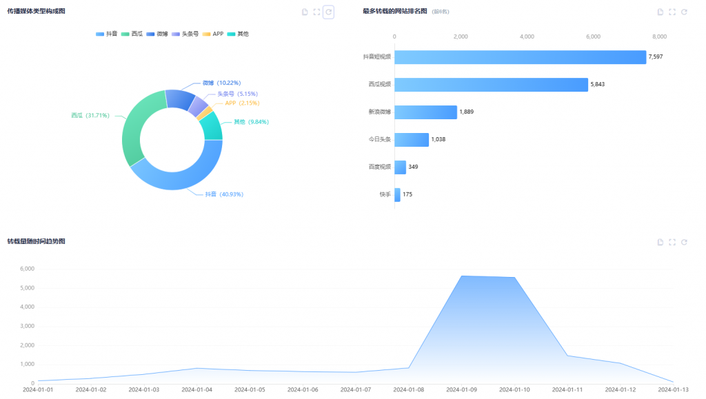Click the 西瓜视频 bar showing 5,843
The width and height of the screenshot is (706, 399).
click(x=491, y=84)
